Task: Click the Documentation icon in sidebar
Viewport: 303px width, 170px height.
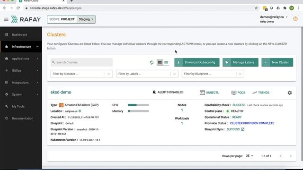Action: pyautogui.click(x=7, y=119)
